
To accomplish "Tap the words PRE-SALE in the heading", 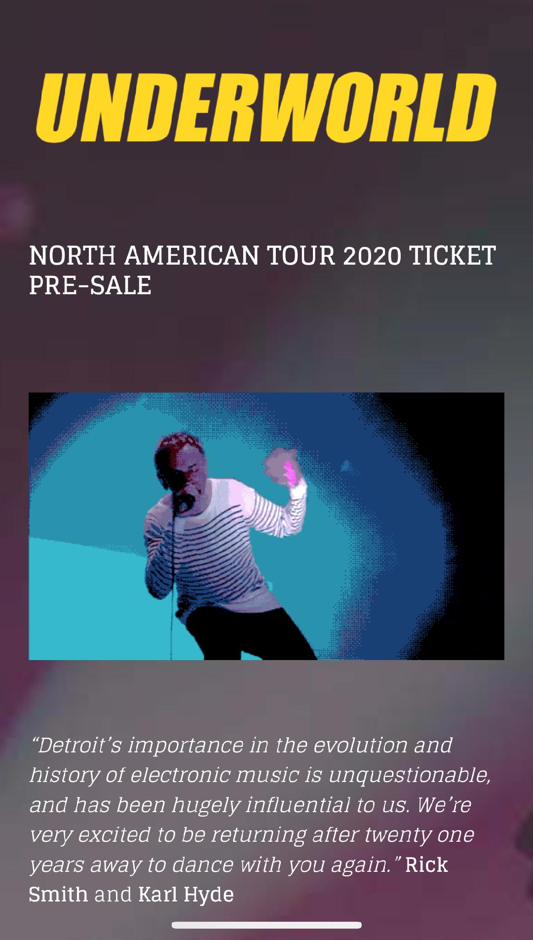I will click(x=90, y=285).
